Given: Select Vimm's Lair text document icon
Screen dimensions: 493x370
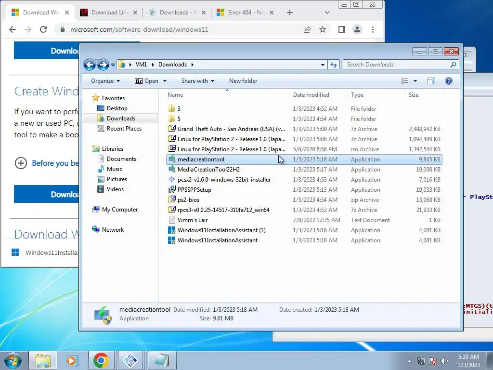Looking at the screenshot, I should tap(172, 220).
